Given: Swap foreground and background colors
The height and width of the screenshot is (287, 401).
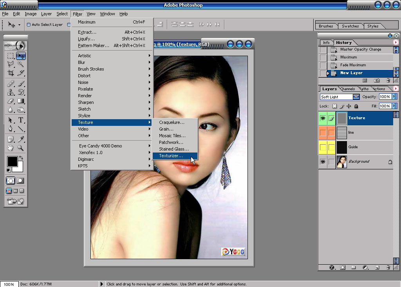Looking at the screenshot, I should click(21, 158).
